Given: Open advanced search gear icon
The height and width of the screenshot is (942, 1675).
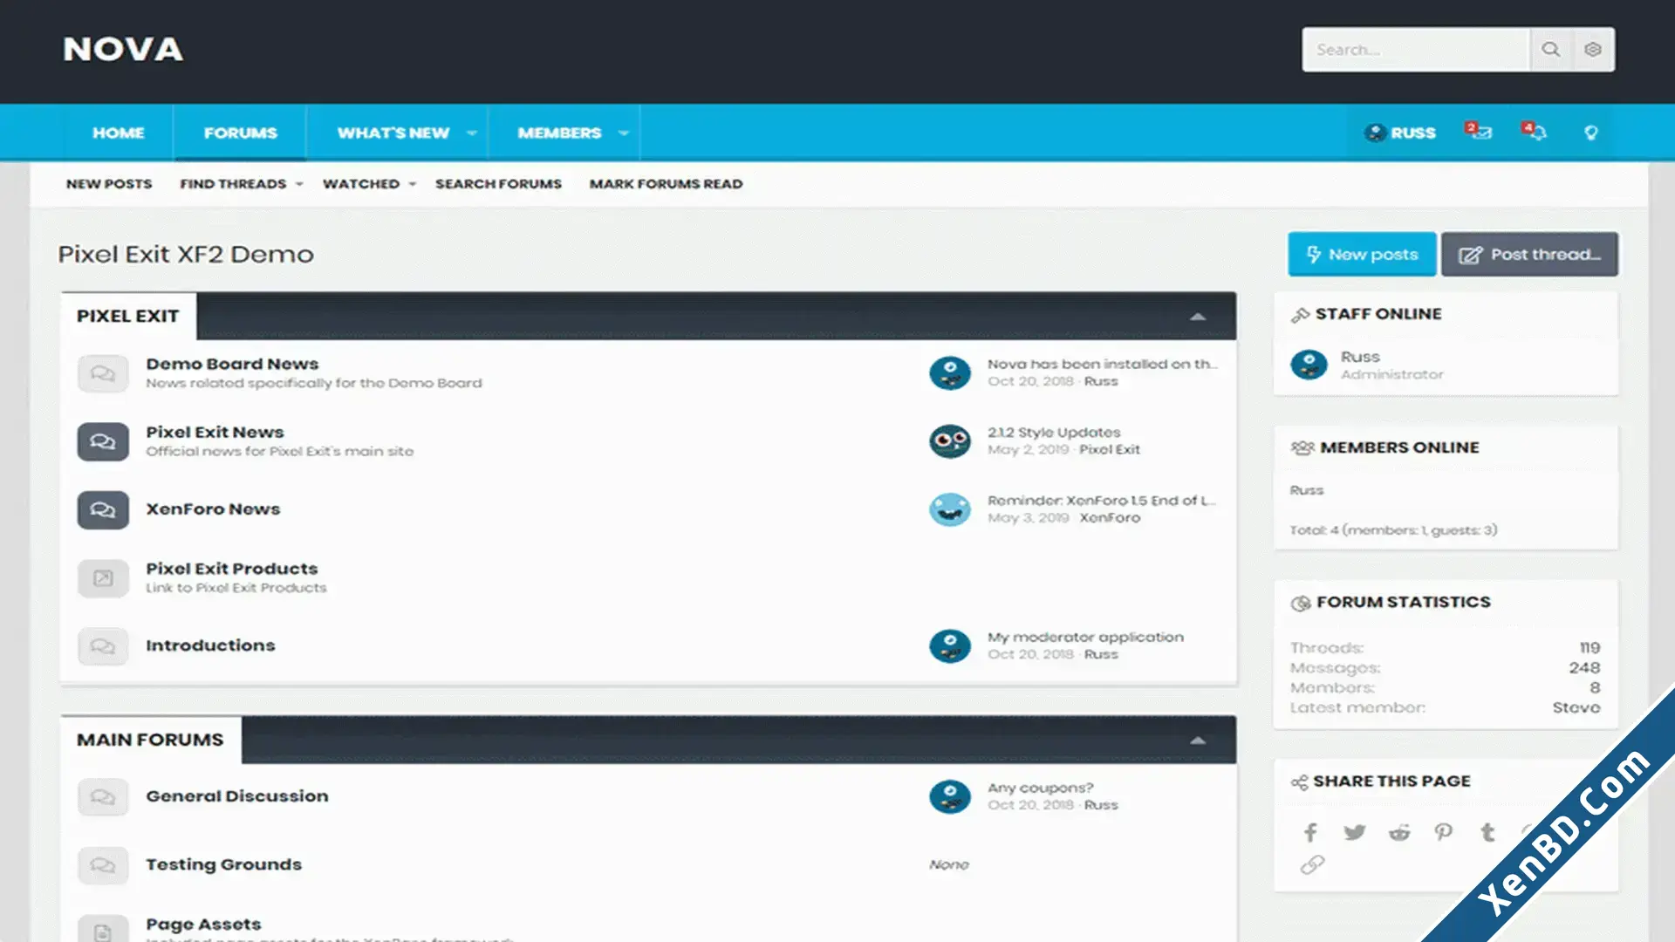Looking at the screenshot, I should 1593,50.
